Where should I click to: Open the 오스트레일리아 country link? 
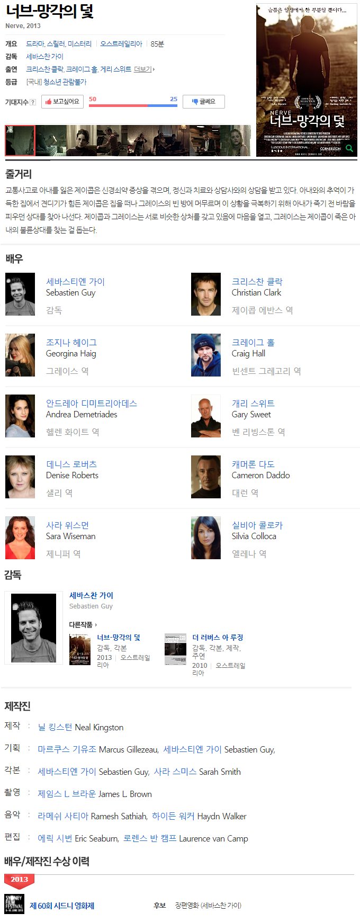coord(121,44)
